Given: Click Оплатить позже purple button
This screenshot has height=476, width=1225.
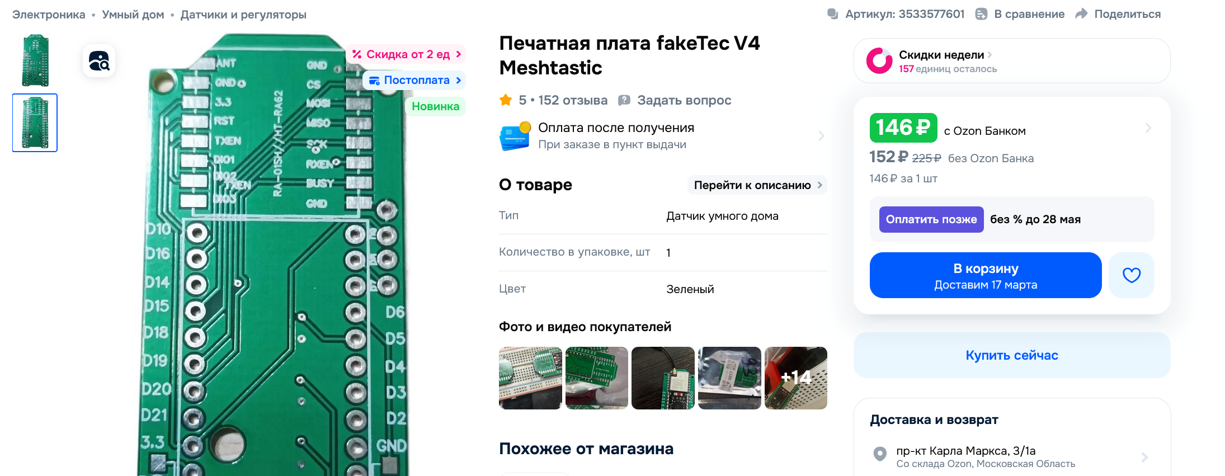Looking at the screenshot, I should click(x=931, y=219).
